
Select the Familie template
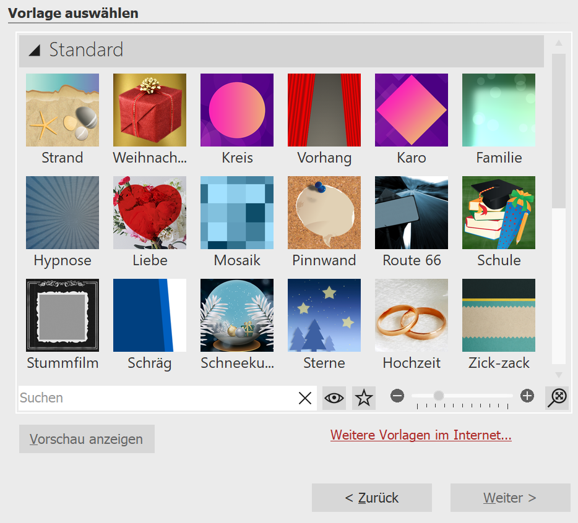499,110
